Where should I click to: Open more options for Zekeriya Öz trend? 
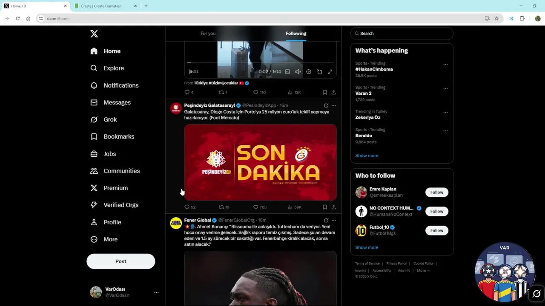(x=445, y=113)
